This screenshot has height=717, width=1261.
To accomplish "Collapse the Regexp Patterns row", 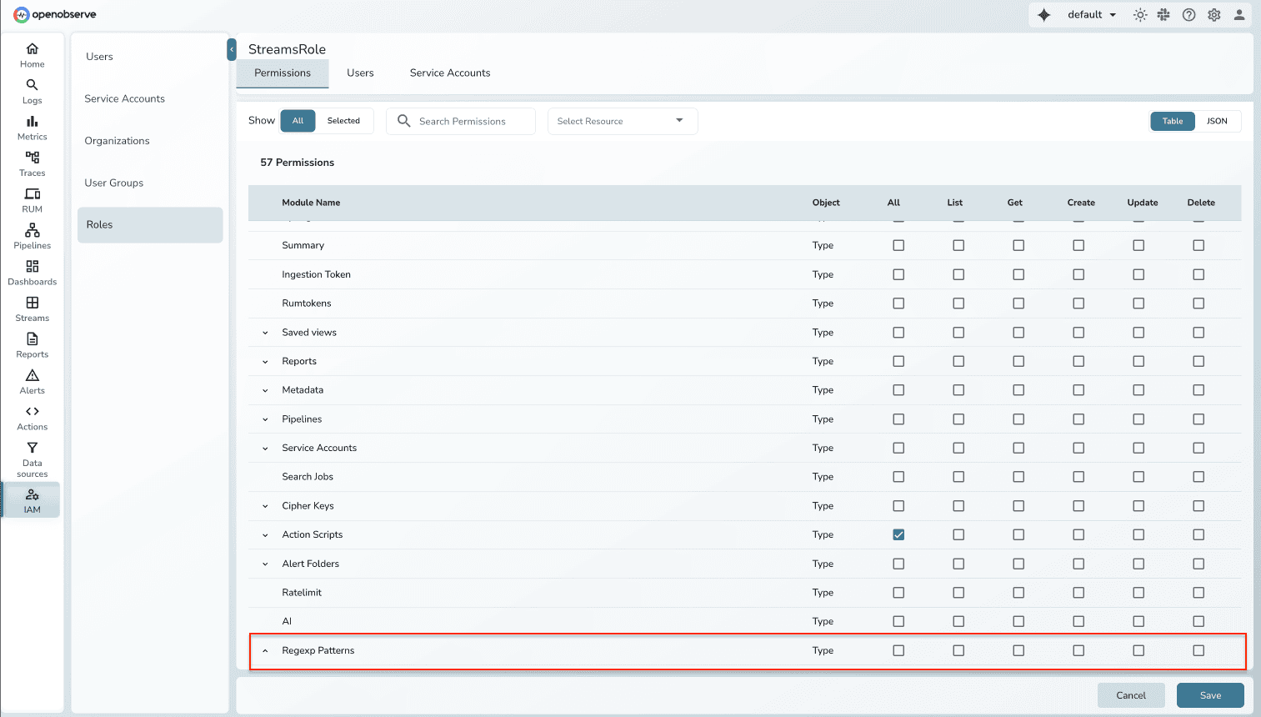I will coord(264,650).
